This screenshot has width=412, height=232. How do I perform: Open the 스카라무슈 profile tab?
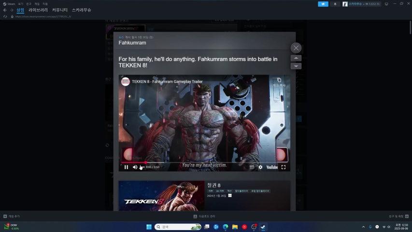(82, 10)
